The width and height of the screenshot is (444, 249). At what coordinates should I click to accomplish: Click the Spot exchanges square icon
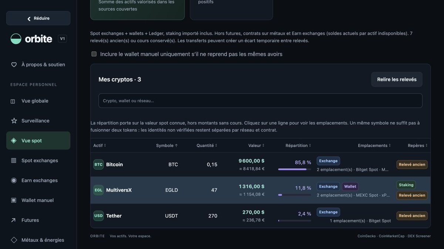pos(14,160)
